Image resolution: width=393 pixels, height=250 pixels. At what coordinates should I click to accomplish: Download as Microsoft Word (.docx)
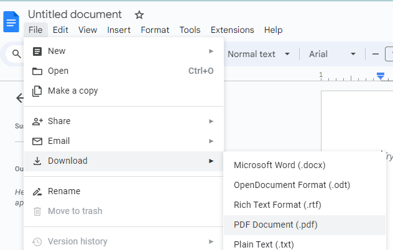click(305, 165)
